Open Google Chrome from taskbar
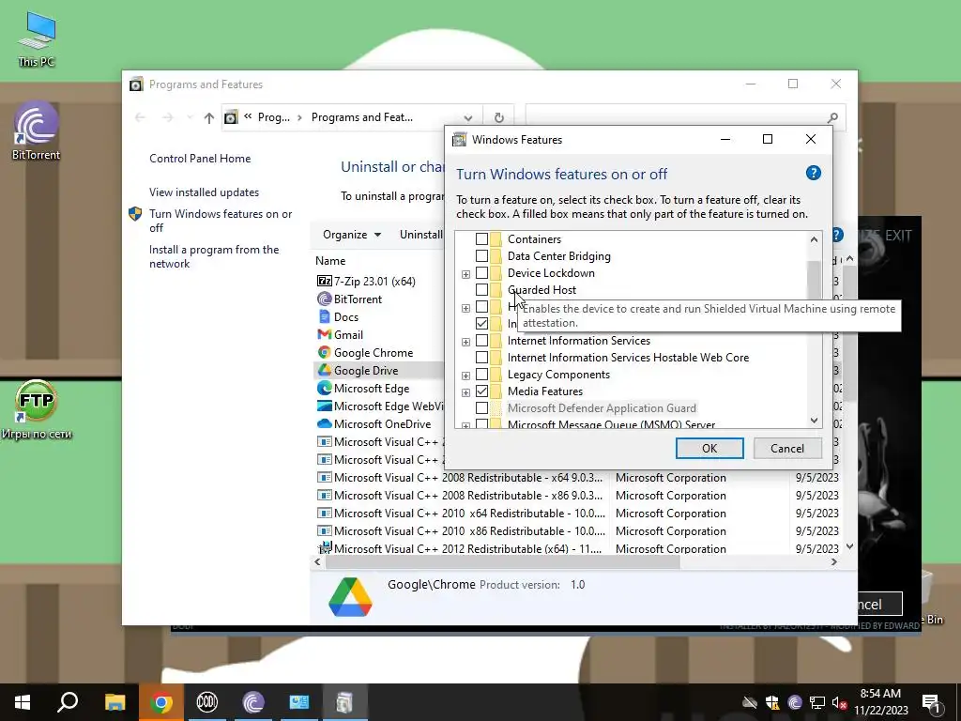The height and width of the screenshot is (721, 961). coord(160,702)
